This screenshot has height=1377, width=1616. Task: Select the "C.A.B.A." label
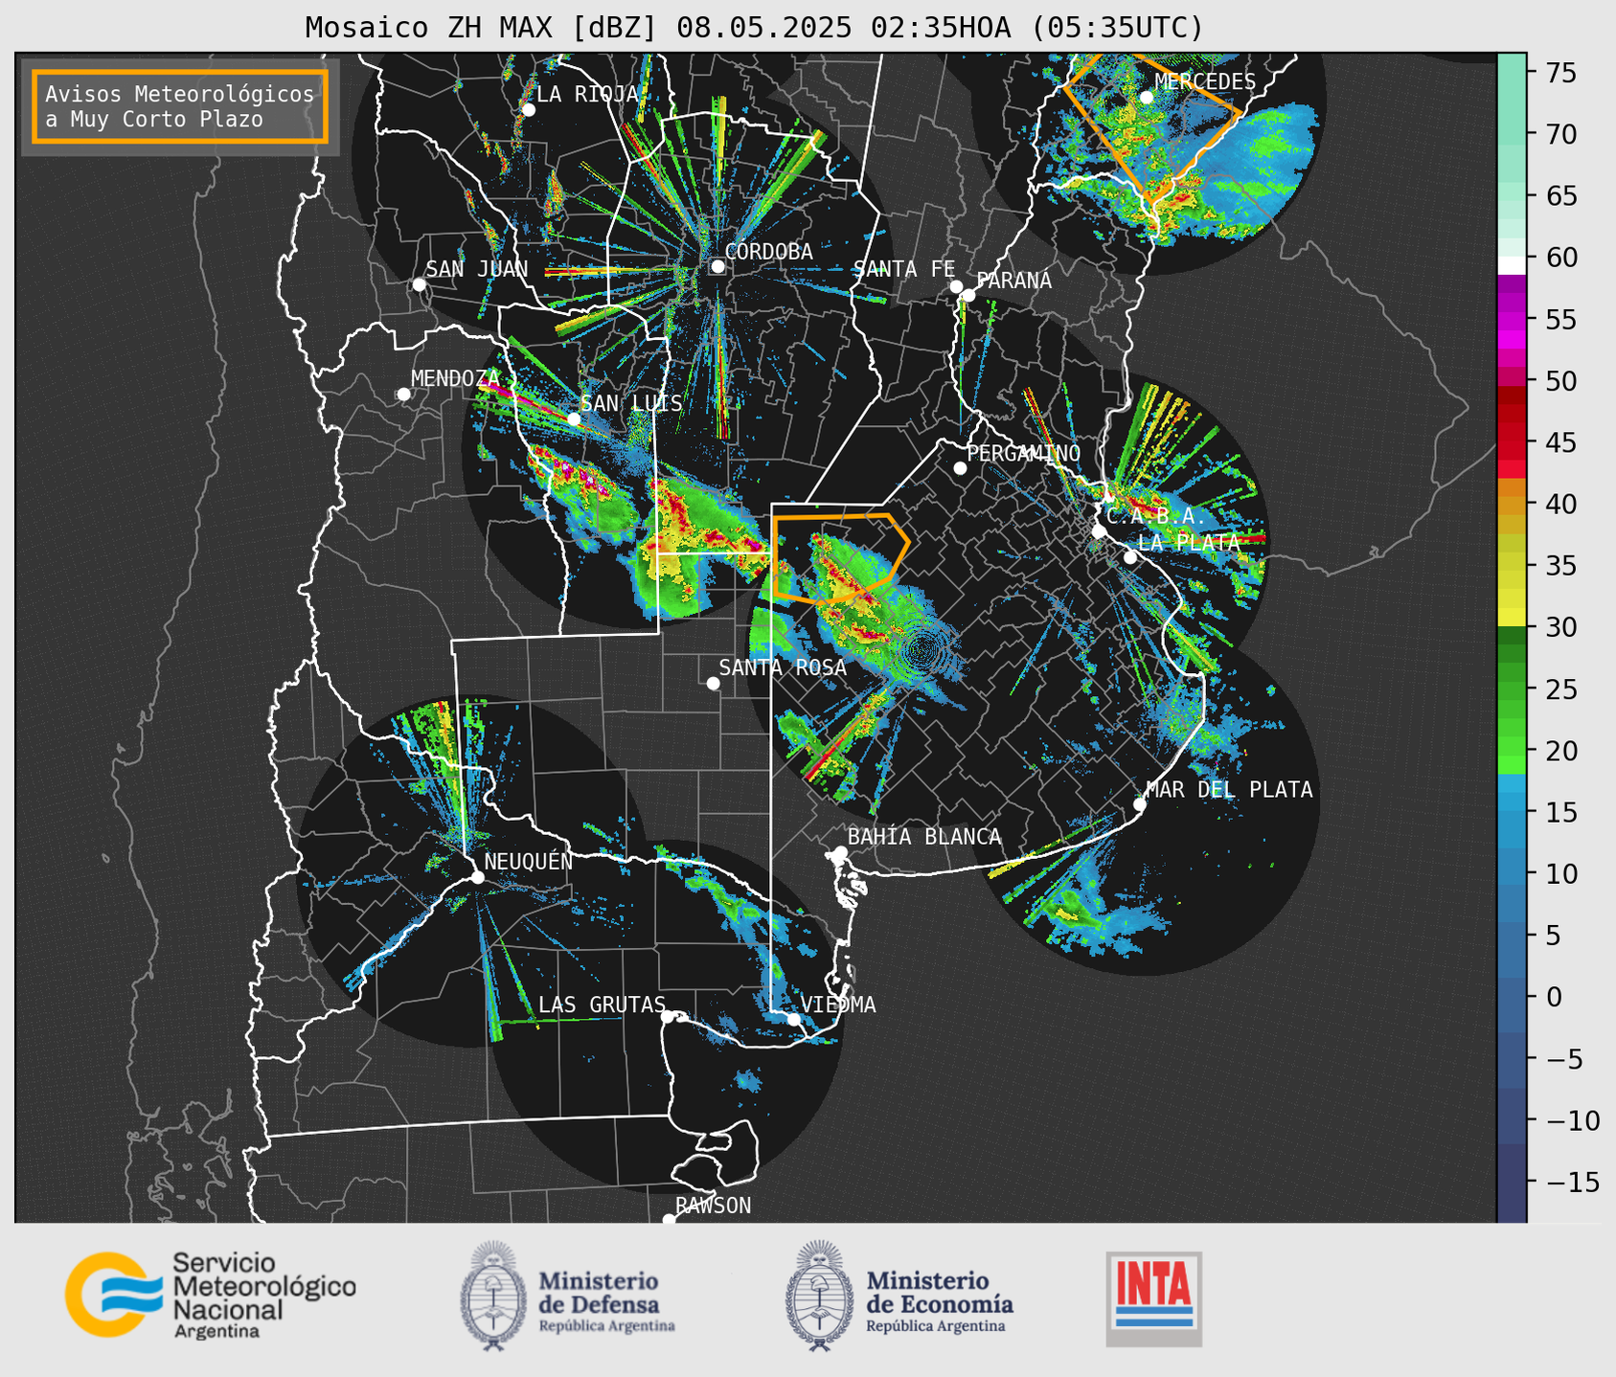(1157, 516)
